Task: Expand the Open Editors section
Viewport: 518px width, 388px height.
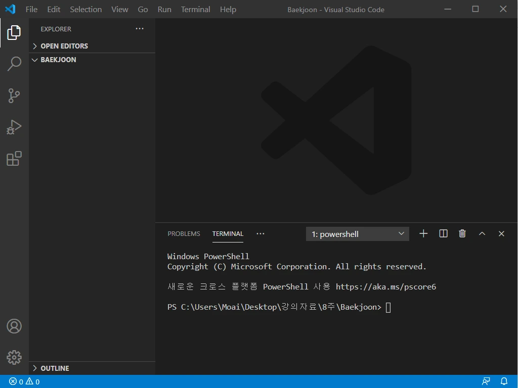Action: 92,46
